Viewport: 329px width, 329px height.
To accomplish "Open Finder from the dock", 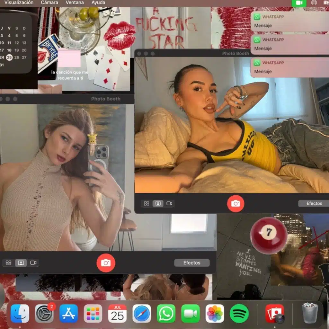I will coord(20,314).
